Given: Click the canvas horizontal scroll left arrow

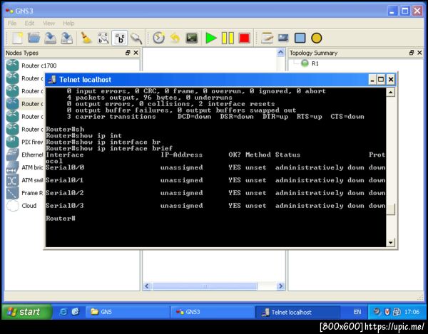Looking at the screenshot, I should click(x=147, y=286).
